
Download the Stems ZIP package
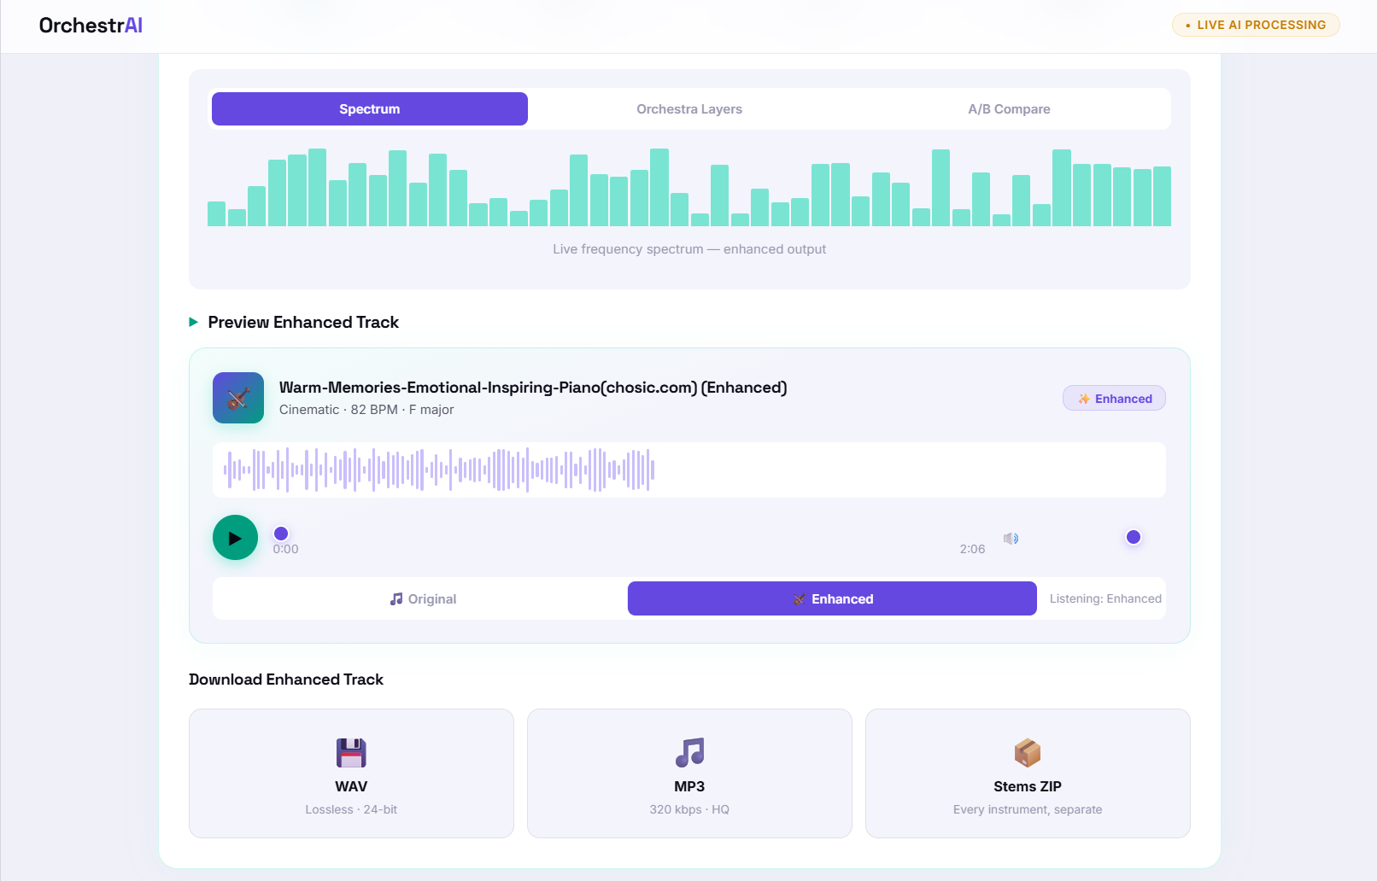(x=1028, y=773)
